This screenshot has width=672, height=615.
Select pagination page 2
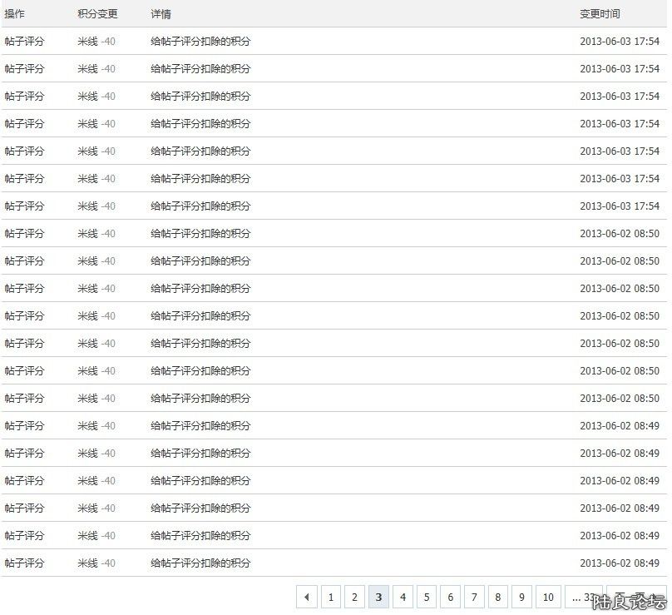click(x=355, y=597)
